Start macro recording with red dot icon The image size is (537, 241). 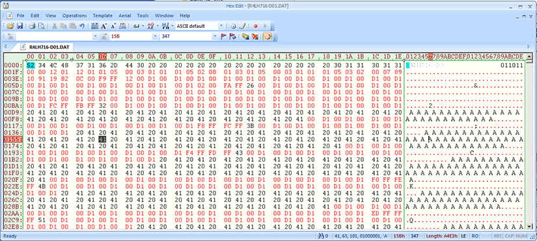pyautogui.click(x=255, y=26)
